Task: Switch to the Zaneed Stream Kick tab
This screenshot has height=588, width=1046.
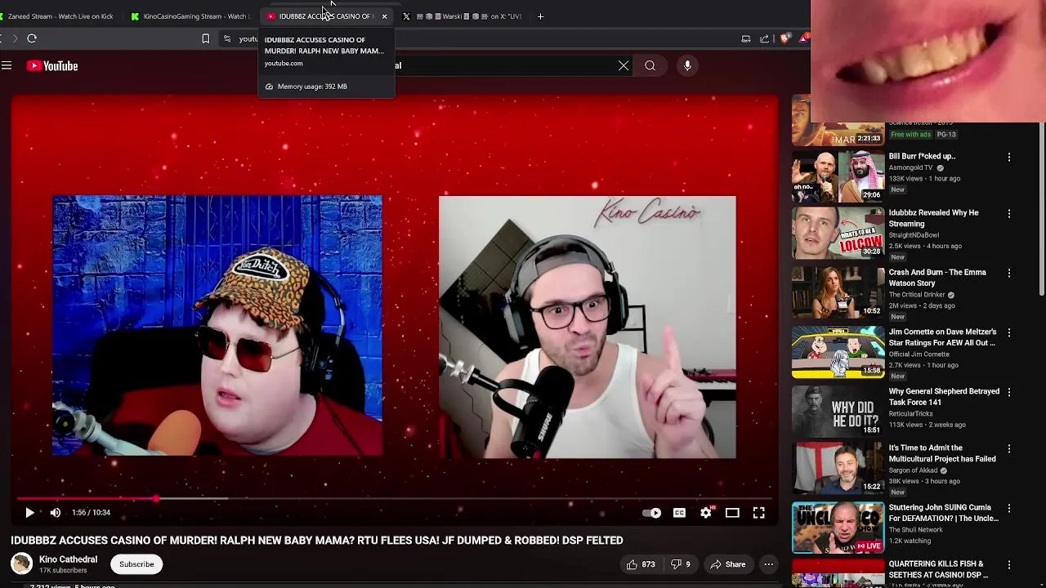Action: 59,16
